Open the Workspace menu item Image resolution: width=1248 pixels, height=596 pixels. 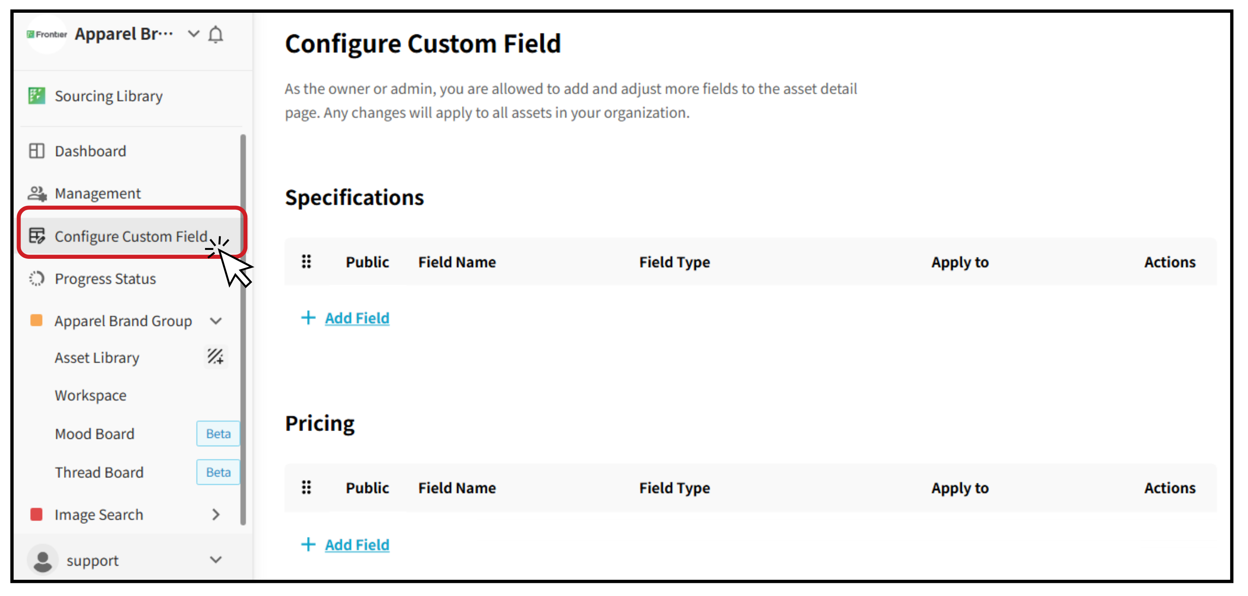[91, 395]
